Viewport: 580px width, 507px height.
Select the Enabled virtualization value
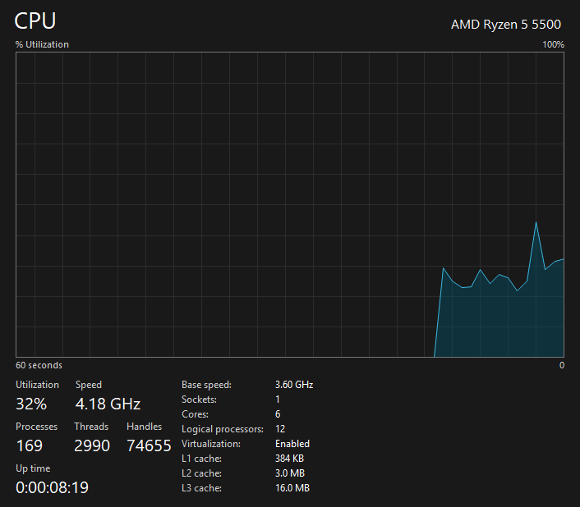(292, 444)
